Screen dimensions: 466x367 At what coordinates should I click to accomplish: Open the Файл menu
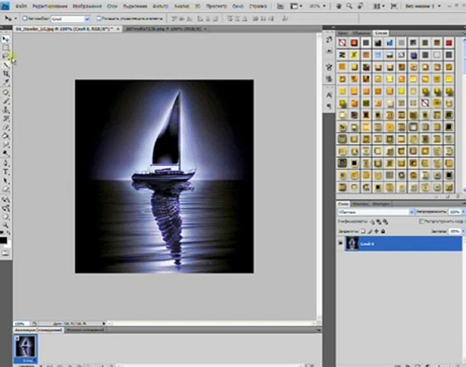(21, 6)
